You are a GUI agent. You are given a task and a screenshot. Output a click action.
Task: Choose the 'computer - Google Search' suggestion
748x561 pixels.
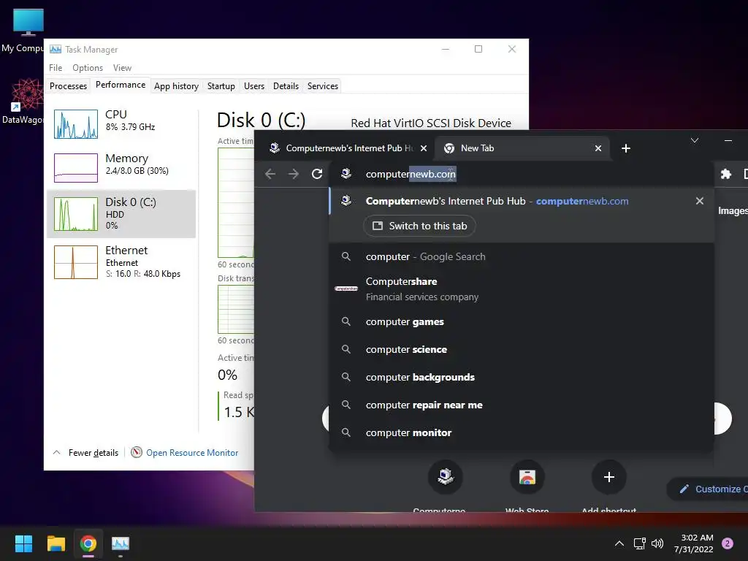tap(522, 256)
